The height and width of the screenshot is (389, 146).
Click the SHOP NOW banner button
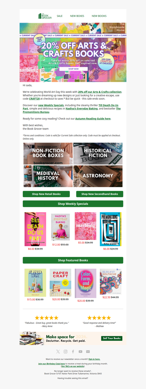(x=73, y=69)
